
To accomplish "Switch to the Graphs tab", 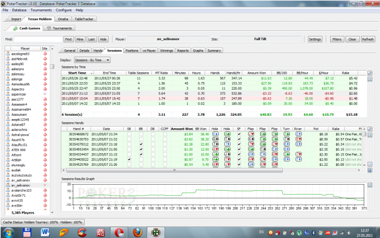I will [x=198, y=50].
